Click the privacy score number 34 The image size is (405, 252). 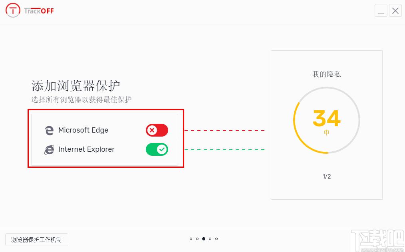(x=327, y=118)
